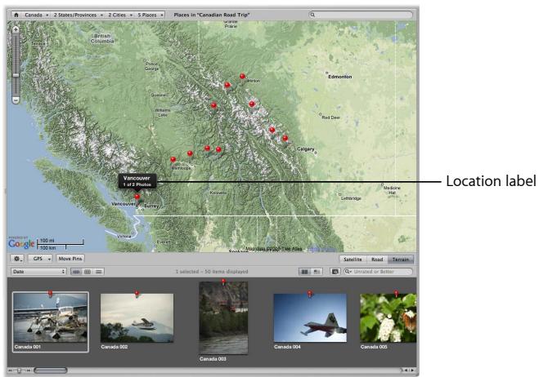Viewport: 539px width, 377px height.
Task: Select the Canada 003 thumbnail
Action: tap(223, 318)
